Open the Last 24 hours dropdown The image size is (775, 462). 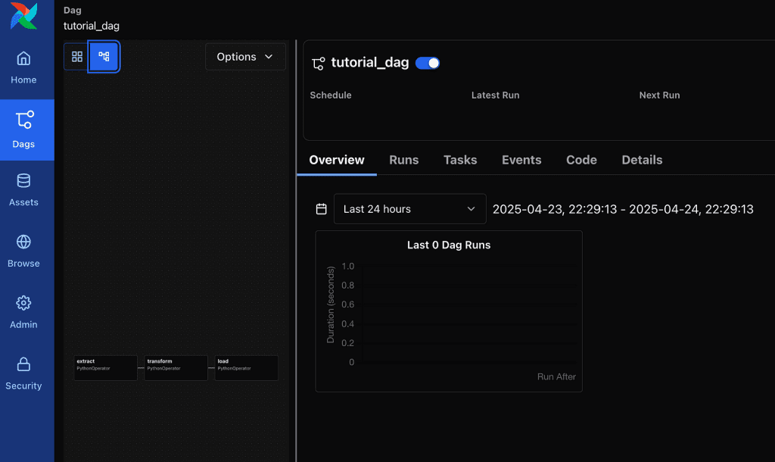tap(409, 209)
